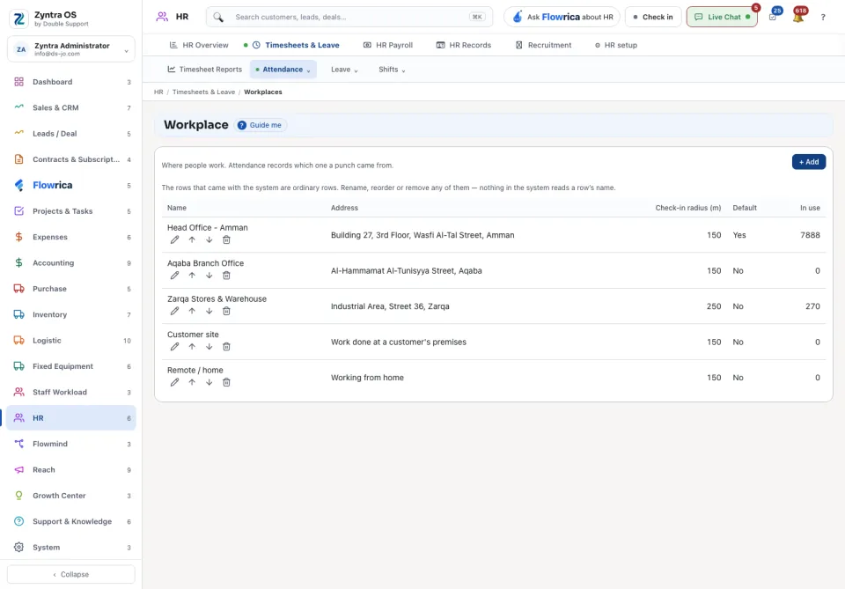This screenshot has height=589, width=845.
Task: Select the Timesheets & Leave tab
Action: tap(296, 45)
